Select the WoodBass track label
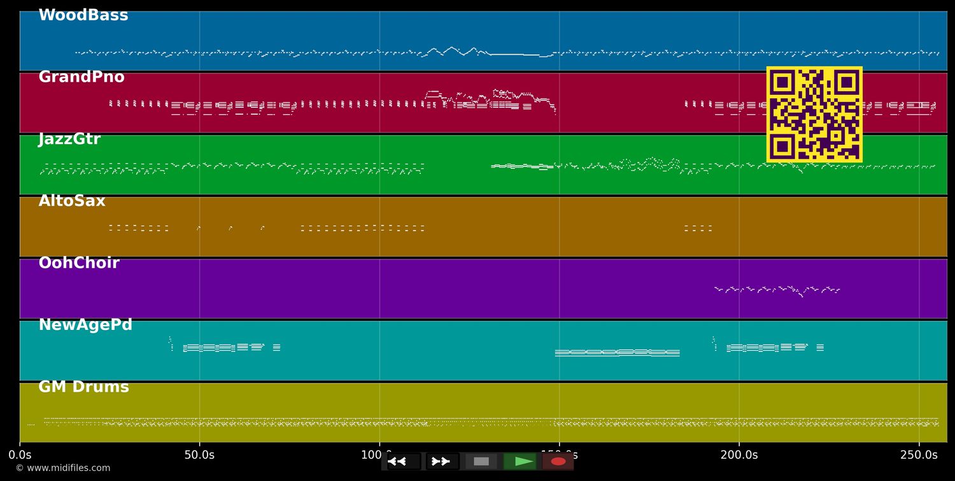Viewport: 955px width, 481px height. 83,16
